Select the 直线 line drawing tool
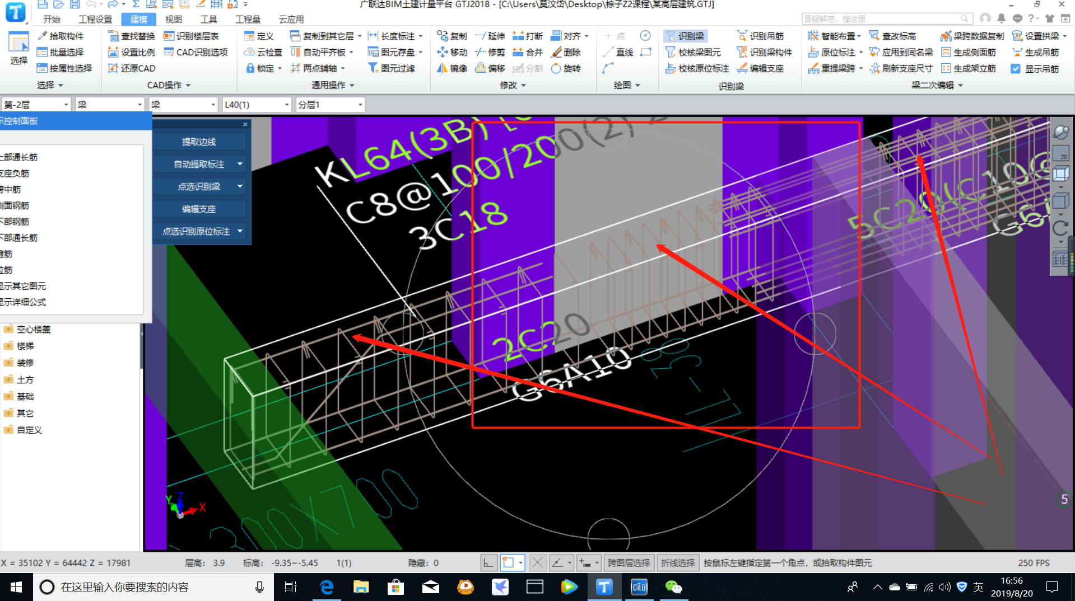 618,52
